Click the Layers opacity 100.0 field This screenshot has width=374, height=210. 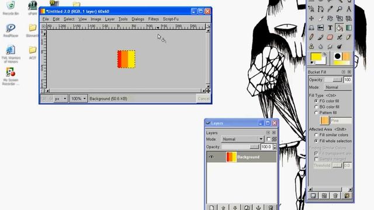point(266,147)
